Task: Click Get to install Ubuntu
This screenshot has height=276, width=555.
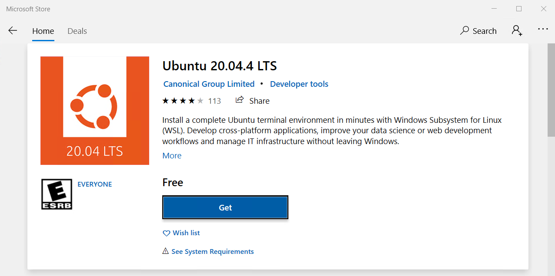Action: point(225,207)
